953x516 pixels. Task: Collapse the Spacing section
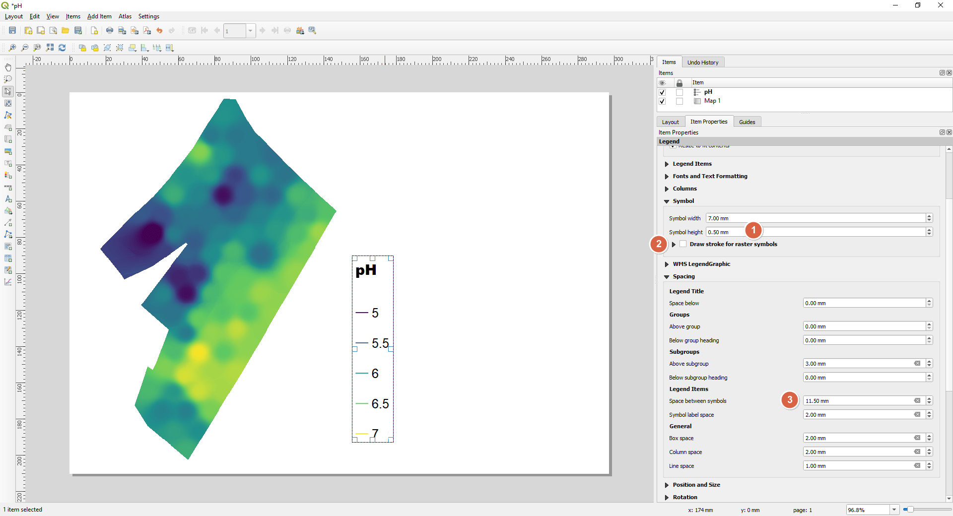[x=667, y=276]
